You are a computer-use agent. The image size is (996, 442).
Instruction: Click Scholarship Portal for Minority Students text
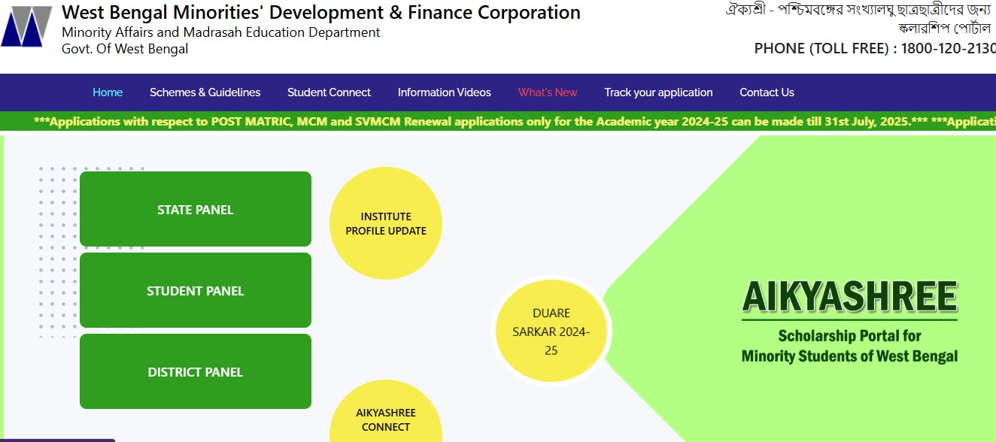pos(850,346)
